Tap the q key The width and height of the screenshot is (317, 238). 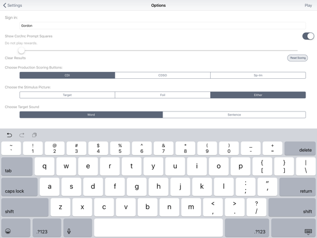pyautogui.click(x=44, y=167)
